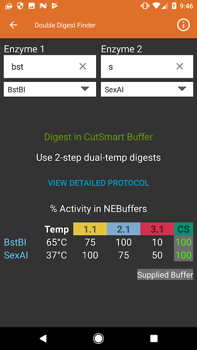197x350 pixels.
Task: Select the red 3.1 buffer header
Action: coord(157,229)
